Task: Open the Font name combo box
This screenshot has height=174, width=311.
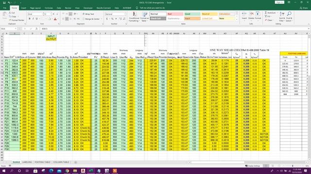Action: point(35,14)
